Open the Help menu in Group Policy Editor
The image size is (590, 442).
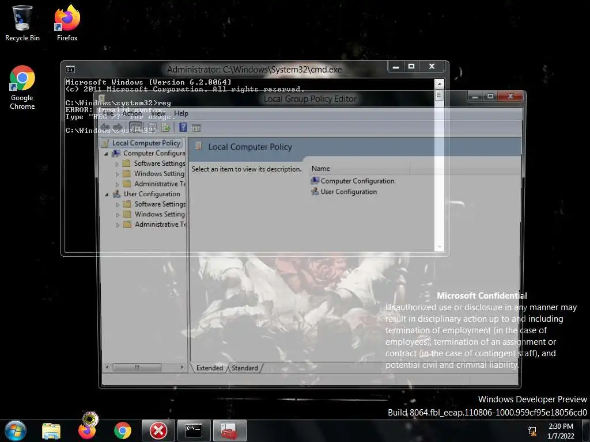[x=181, y=113]
